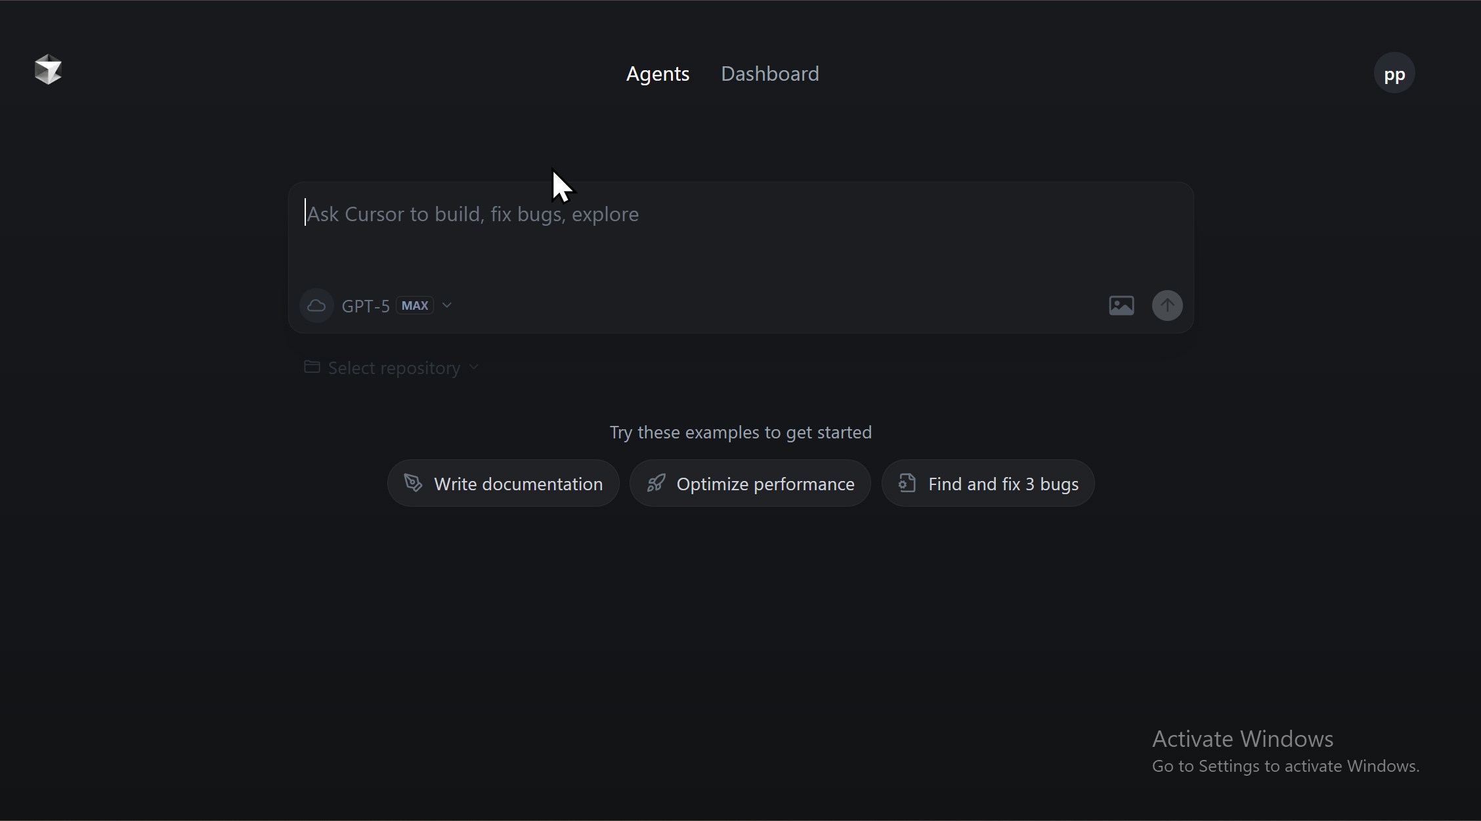Click the Cursor cube logo
The image size is (1481, 821).
click(x=48, y=70)
